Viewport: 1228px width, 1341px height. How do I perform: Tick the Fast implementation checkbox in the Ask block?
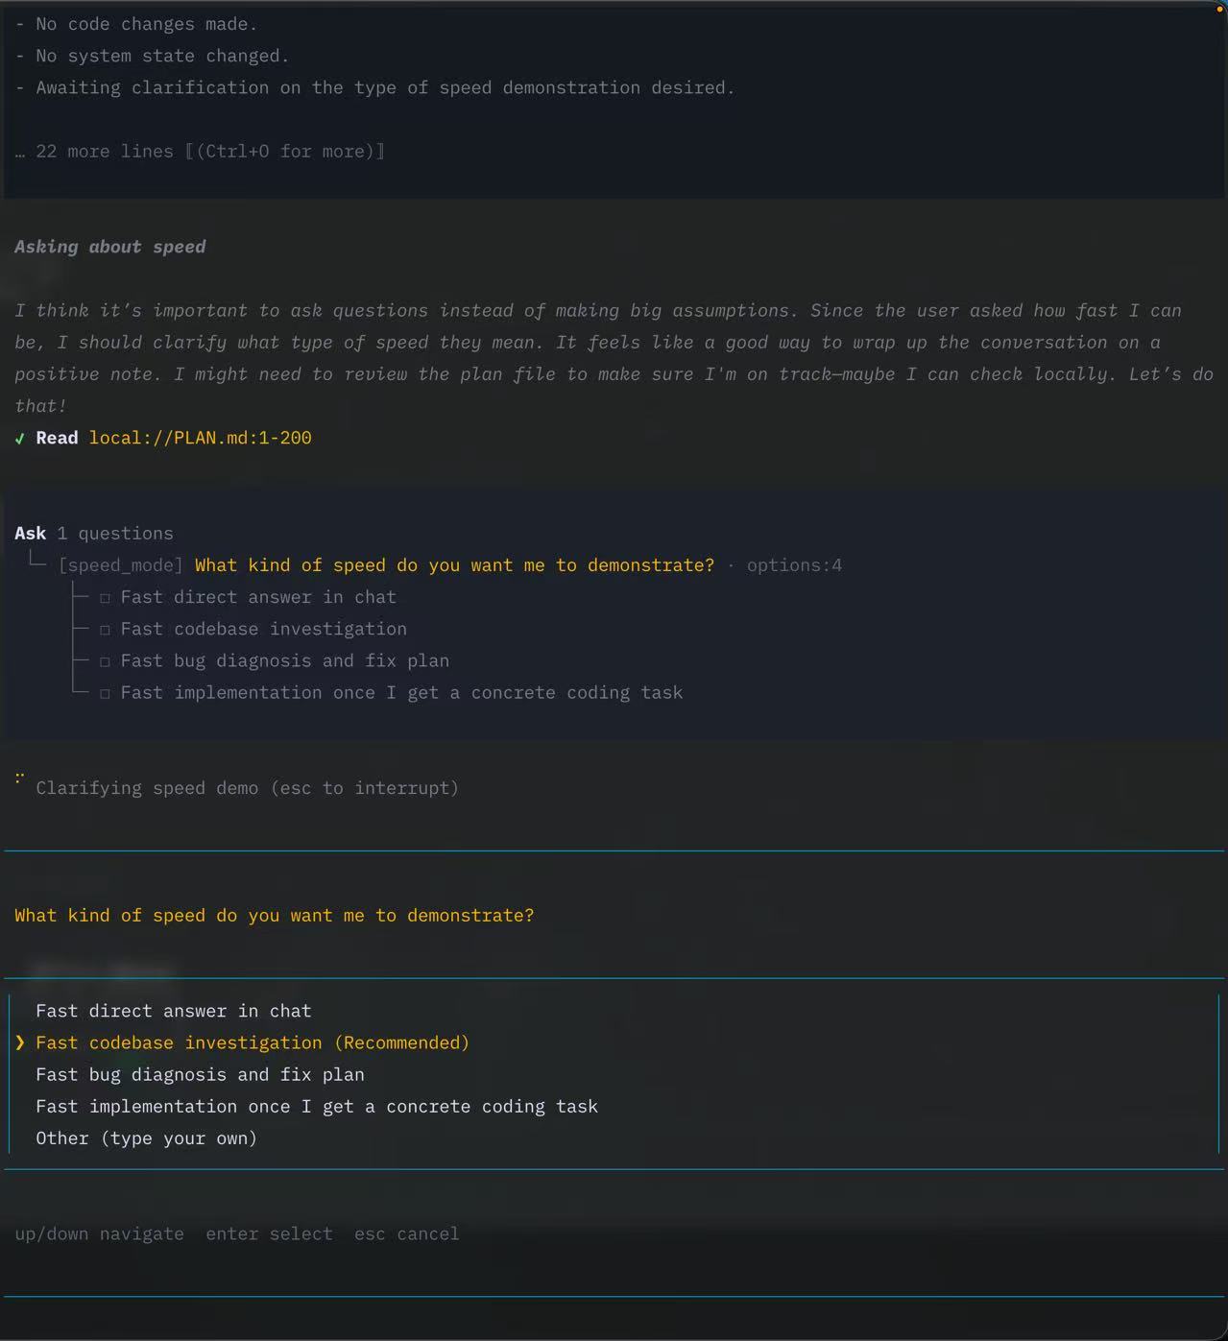click(105, 693)
